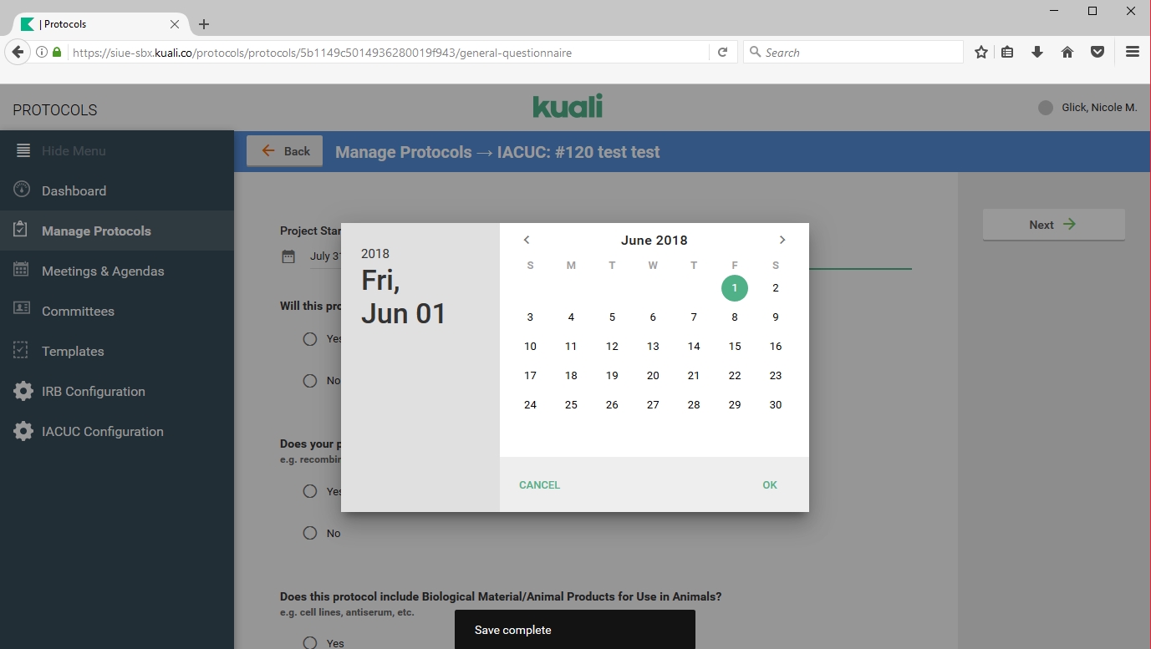Viewport: 1151px width, 649px height.
Task: Click the Firefox bookmark star icon
Action: (x=980, y=52)
